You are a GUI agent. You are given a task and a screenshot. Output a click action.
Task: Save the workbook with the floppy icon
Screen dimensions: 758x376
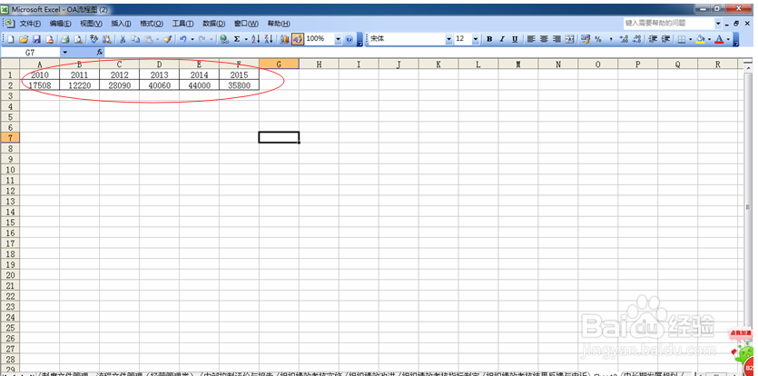36,39
